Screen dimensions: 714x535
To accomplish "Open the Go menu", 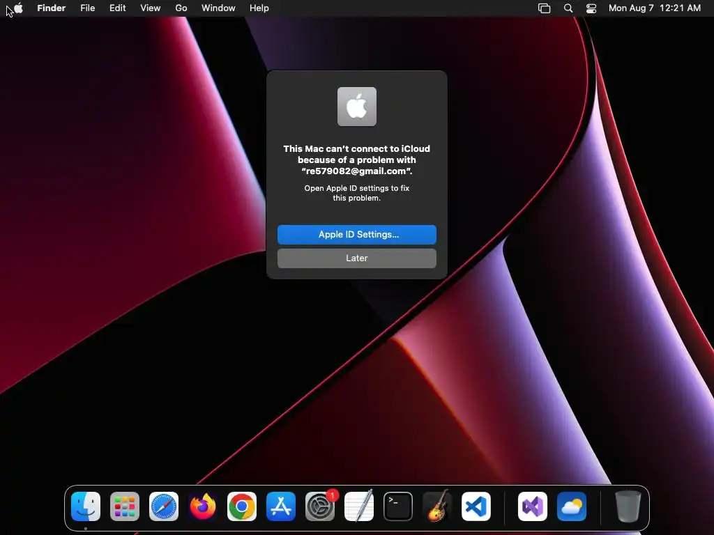I will 181,8.
